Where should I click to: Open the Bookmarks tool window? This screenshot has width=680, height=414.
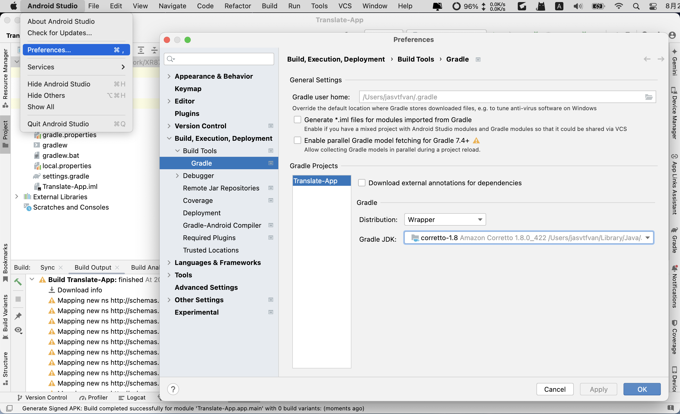pos(5,262)
